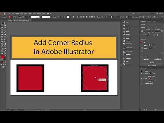The image size is (164, 123).
Task: Click the red fill swatch in Appearance panel Fill row
Action: 150,79
